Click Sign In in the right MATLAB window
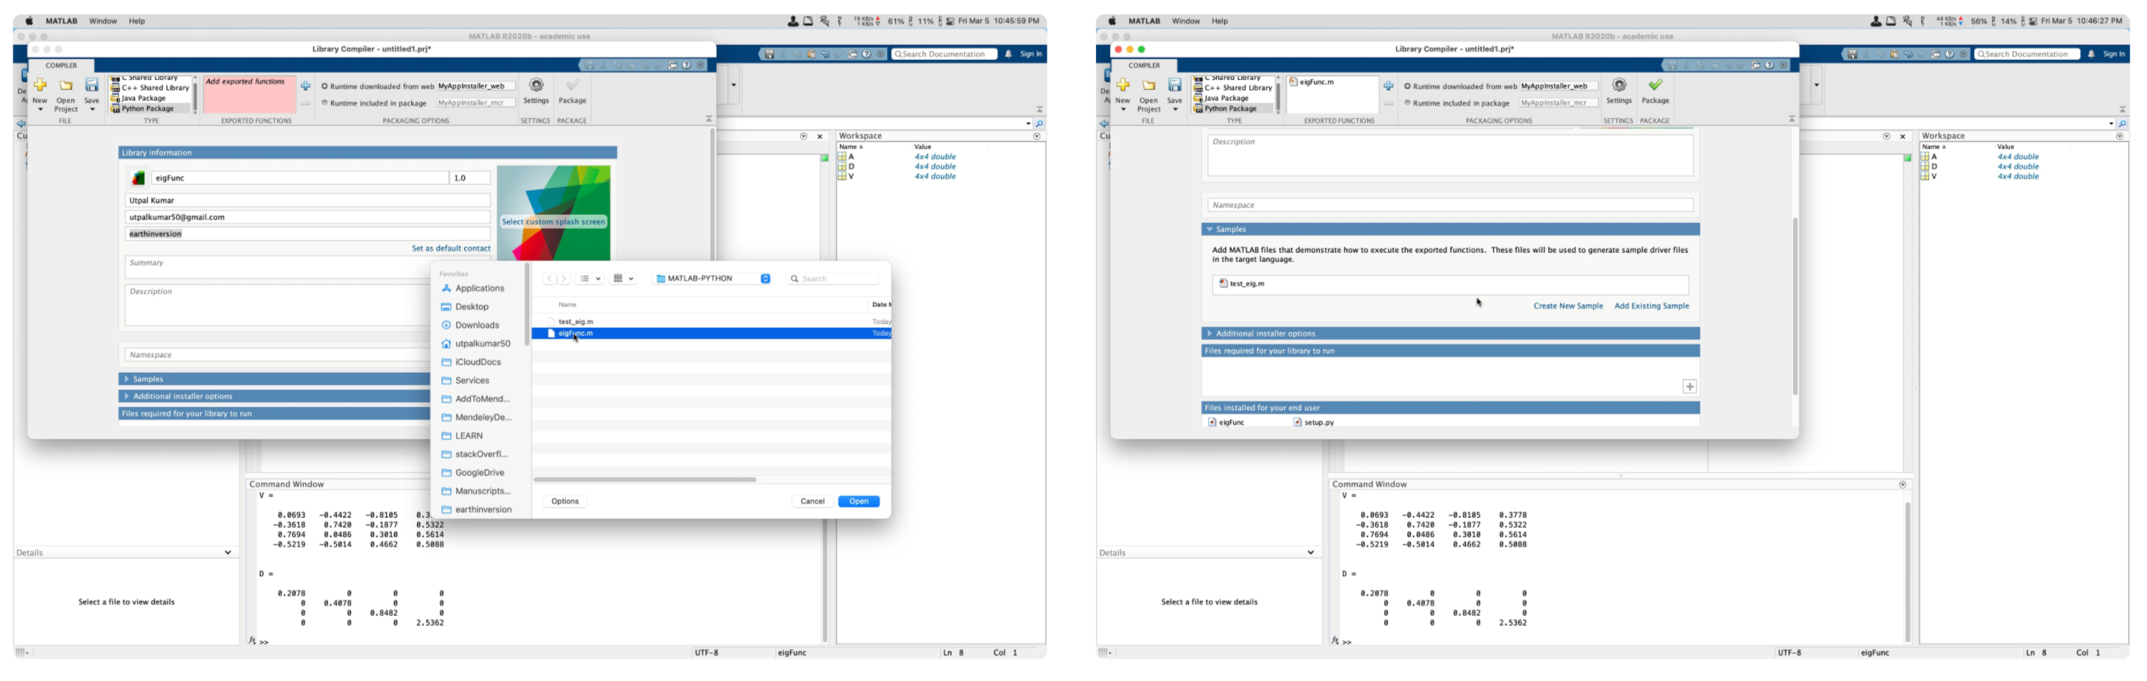The width and height of the screenshot is (2147, 681). pos(2113,54)
